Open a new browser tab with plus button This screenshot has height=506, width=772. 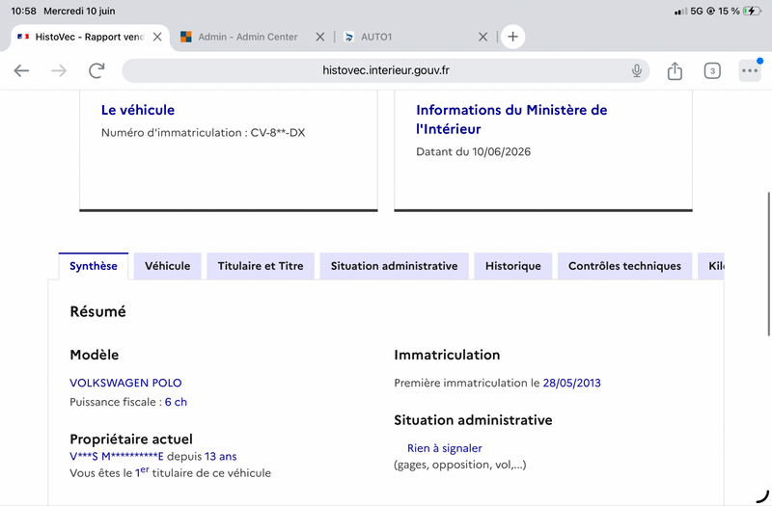[512, 37]
